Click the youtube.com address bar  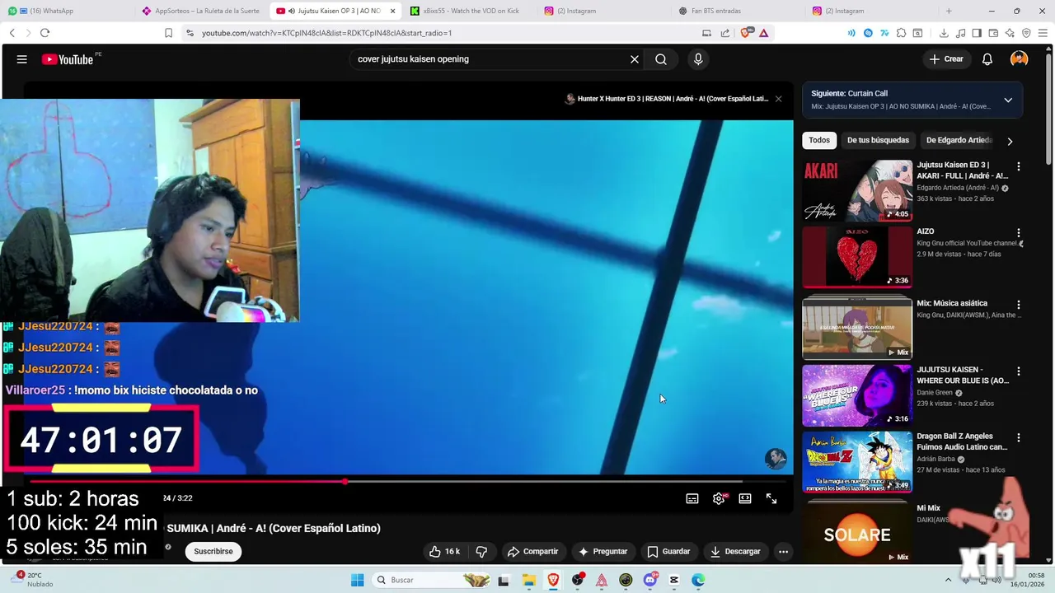[445, 33]
